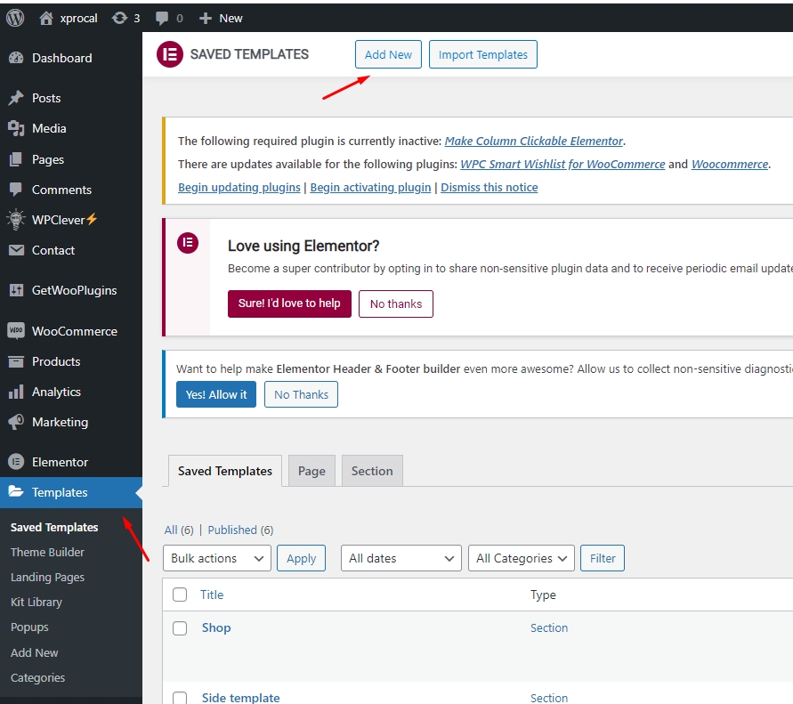Image resolution: width=793 pixels, height=704 pixels.
Task: Open Theme Builder in the Templates submenu
Action: pyautogui.click(x=47, y=552)
